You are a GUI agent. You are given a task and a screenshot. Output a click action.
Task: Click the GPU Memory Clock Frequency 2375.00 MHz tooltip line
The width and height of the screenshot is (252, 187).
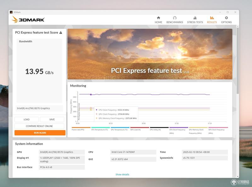[x=116, y=118]
